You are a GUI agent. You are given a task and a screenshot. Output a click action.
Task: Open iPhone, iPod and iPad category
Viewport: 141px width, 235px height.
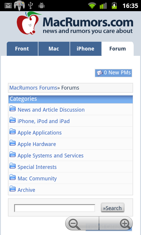(43, 121)
